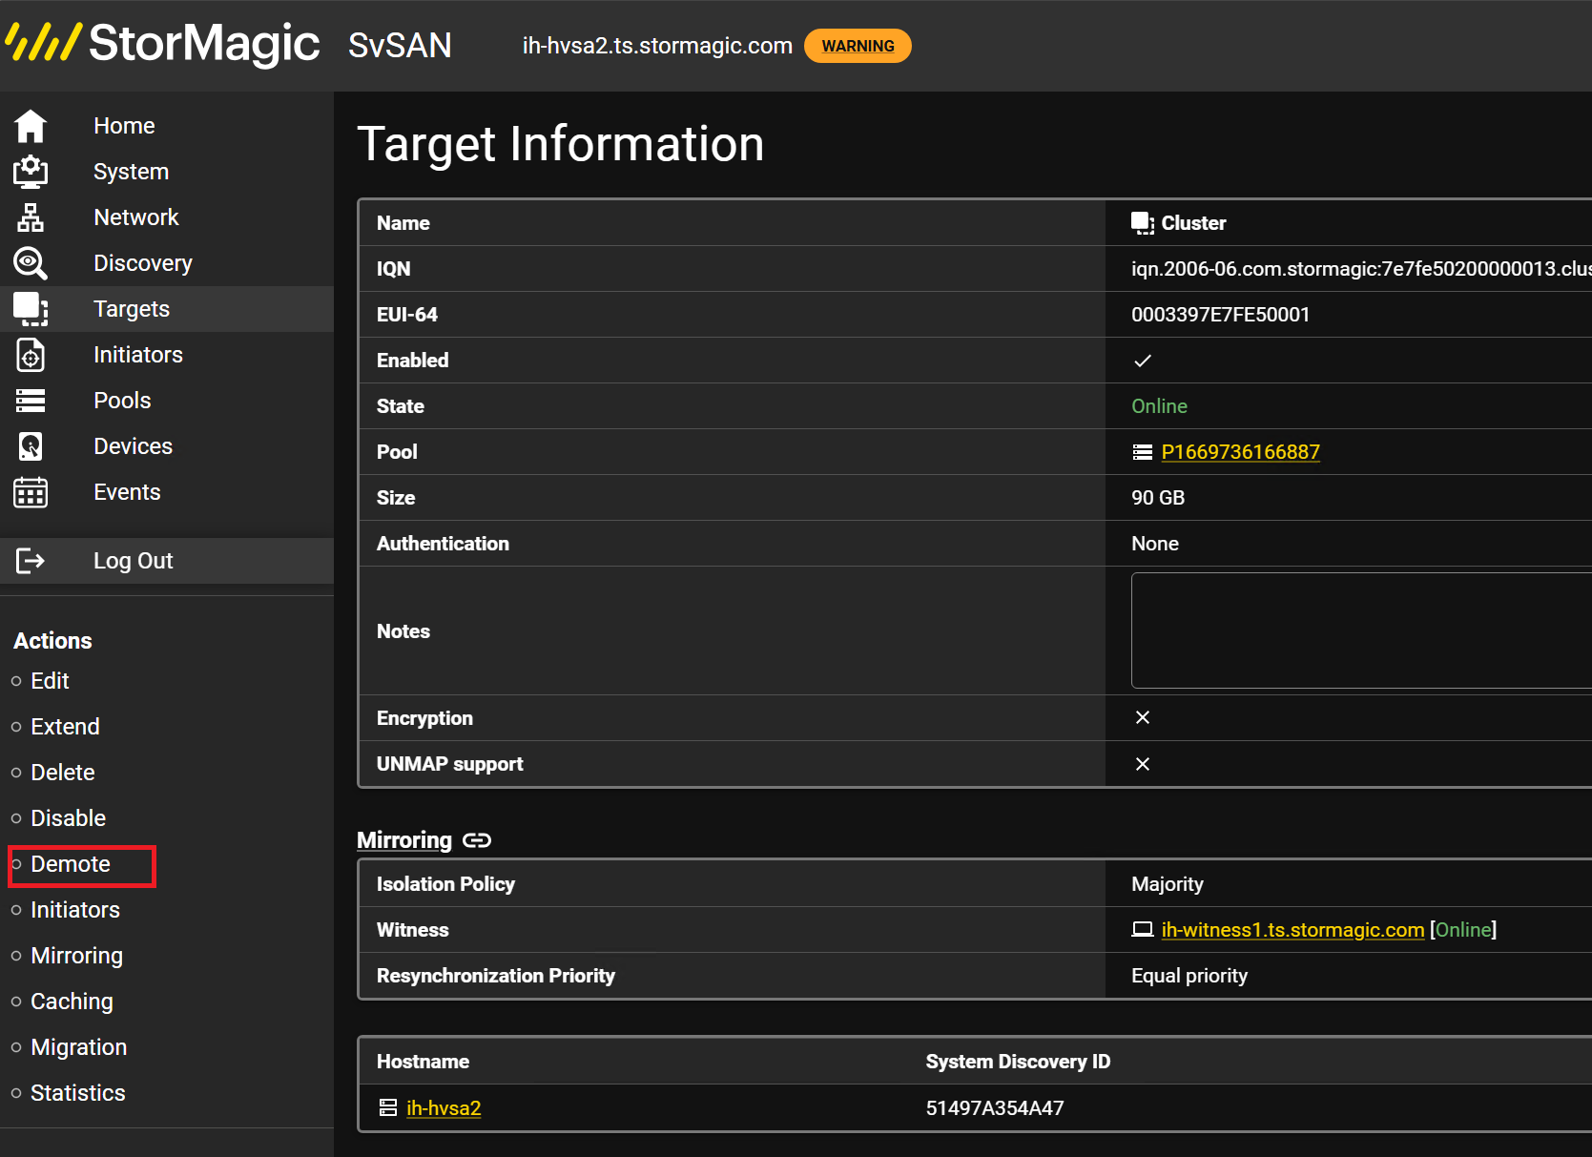Click the pool icon next to P1669736166887
Viewport: 1592px width, 1157px height.
click(x=1142, y=452)
